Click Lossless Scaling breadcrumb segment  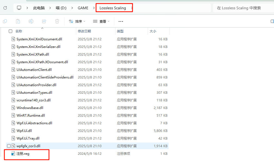[x=113, y=8]
